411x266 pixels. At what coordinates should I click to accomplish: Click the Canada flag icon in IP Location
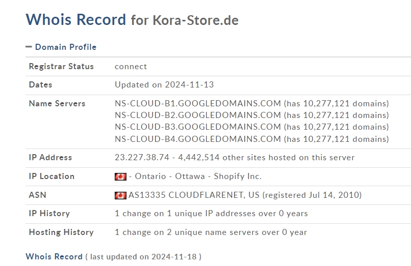[120, 177]
